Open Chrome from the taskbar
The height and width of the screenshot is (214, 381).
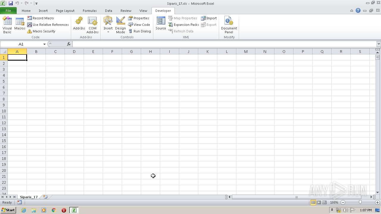click(54, 210)
